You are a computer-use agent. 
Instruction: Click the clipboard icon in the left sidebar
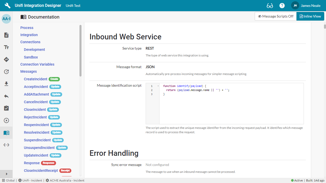point(6,108)
